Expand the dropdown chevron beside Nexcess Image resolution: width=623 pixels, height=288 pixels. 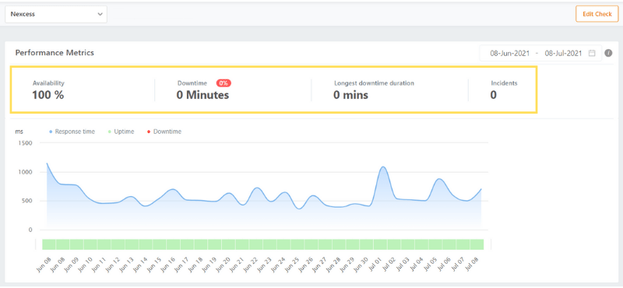[x=100, y=14]
